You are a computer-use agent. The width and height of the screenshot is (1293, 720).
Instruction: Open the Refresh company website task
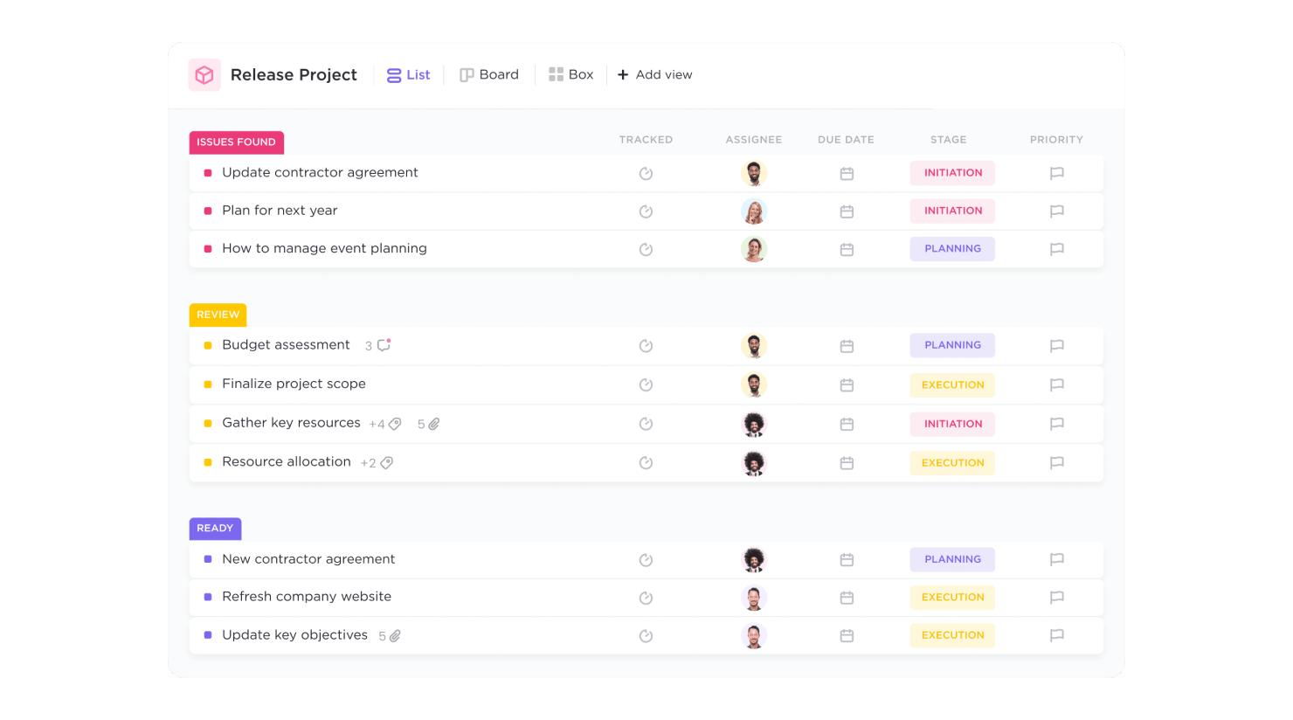(x=307, y=597)
